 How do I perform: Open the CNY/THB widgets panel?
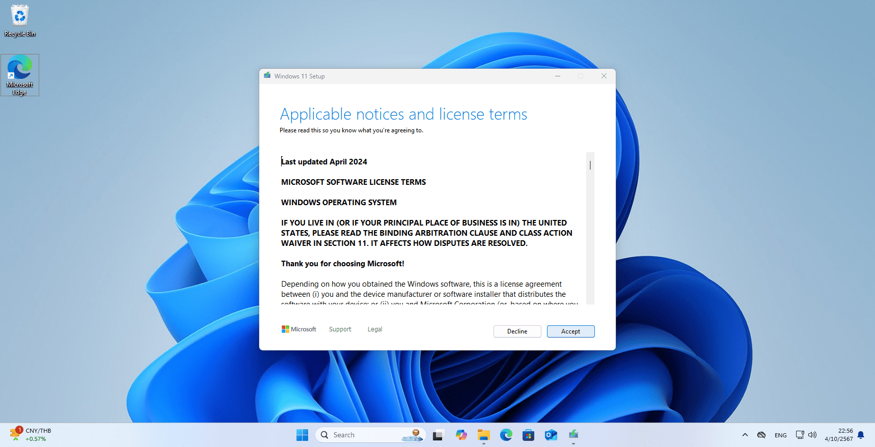pyautogui.click(x=31, y=435)
